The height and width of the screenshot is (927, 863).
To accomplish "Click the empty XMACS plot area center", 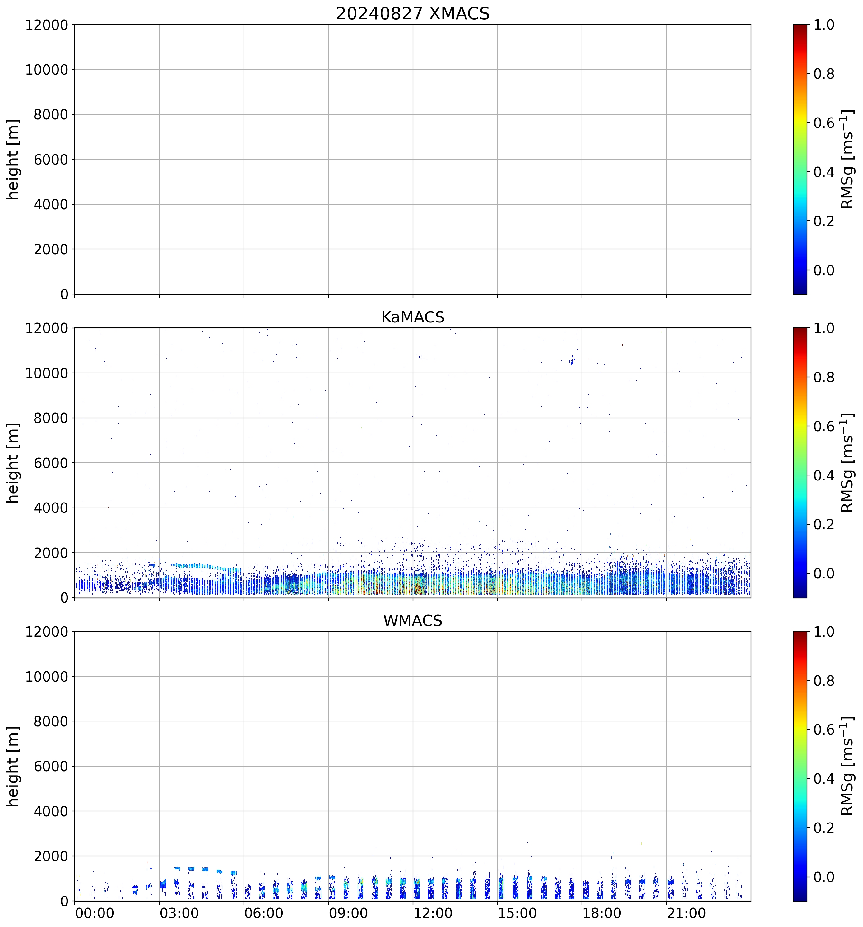I will coord(412,159).
